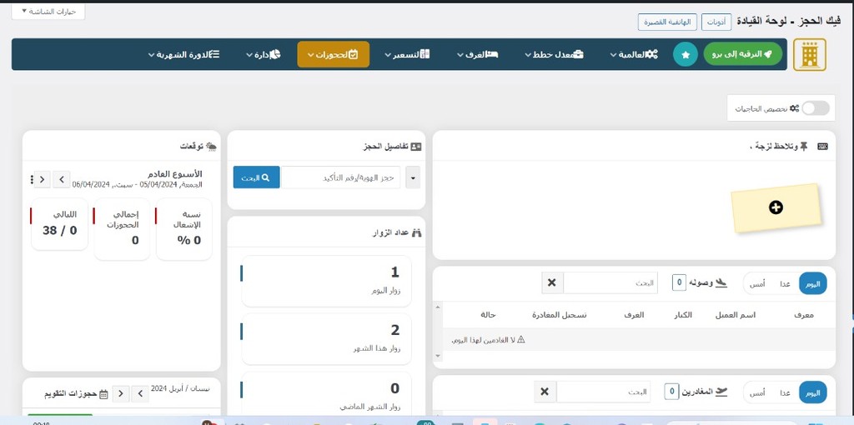Open the dropdown beside booking search field
This screenshot has width=854, height=425.
click(413, 177)
